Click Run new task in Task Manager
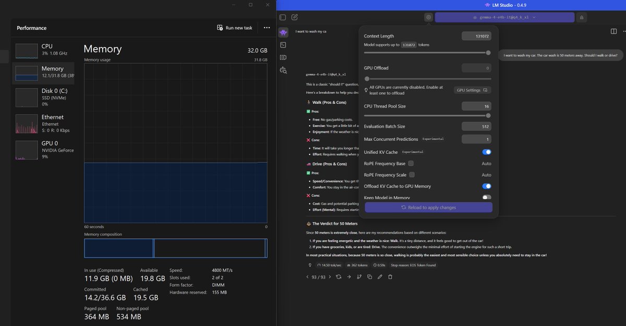Image resolution: width=626 pixels, height=326 pixels. coord(235,28)
